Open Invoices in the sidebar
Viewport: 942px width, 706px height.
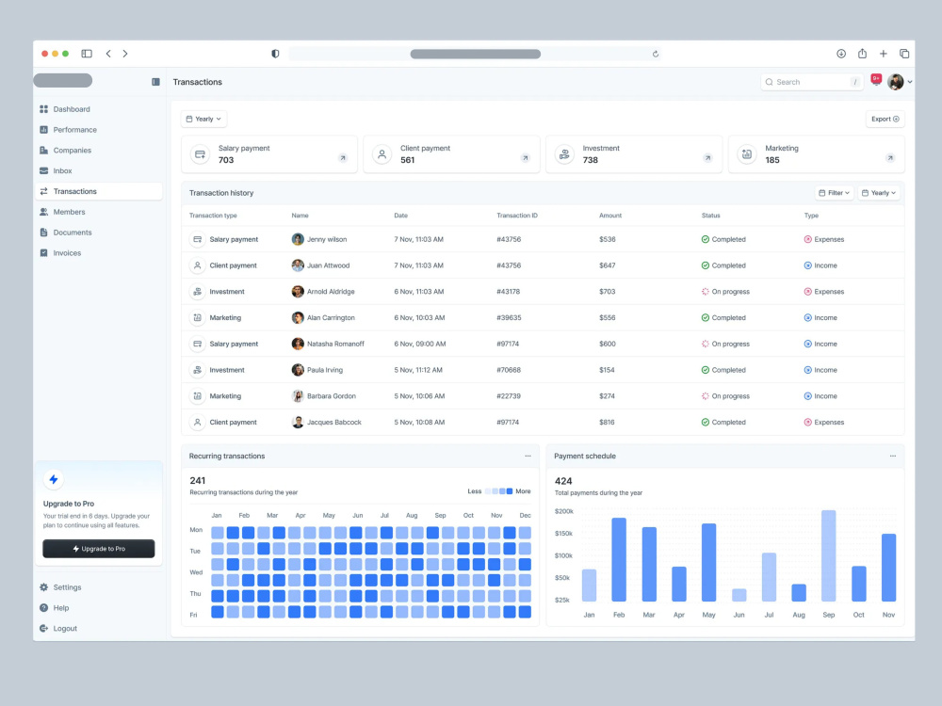[x=67, y=252]
